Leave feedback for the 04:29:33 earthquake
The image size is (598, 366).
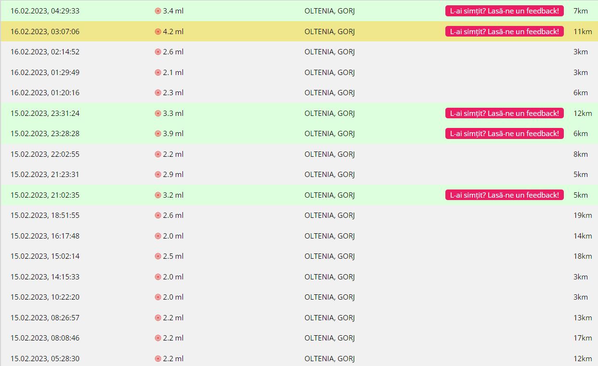pos(504,11)
